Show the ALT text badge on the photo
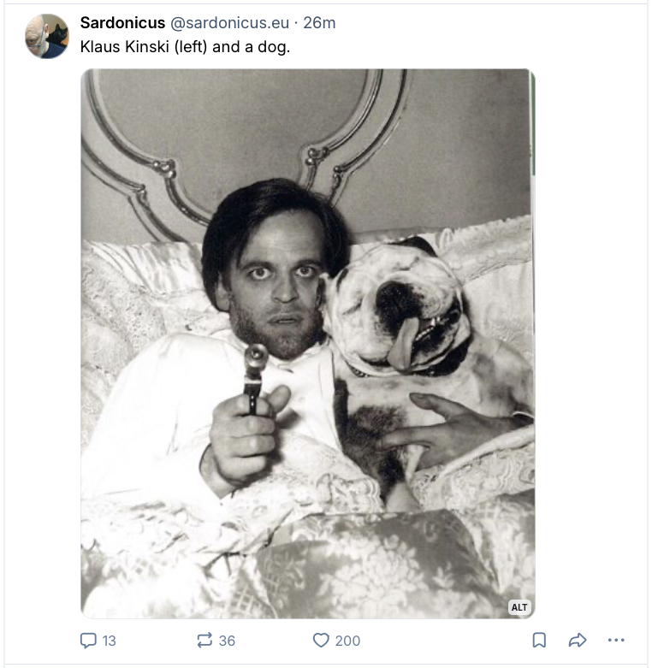Viewport: 652px width, 668px height. [x=519, y=607]
